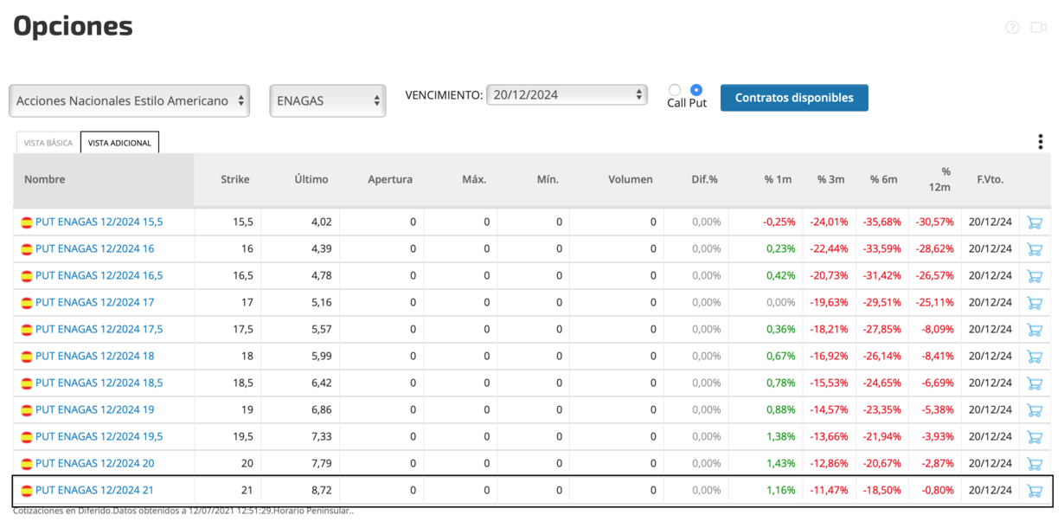
Task: Click Spain flag beside PUT ENAGAS 12/2024 19
Action: click(x=27, y=410)
